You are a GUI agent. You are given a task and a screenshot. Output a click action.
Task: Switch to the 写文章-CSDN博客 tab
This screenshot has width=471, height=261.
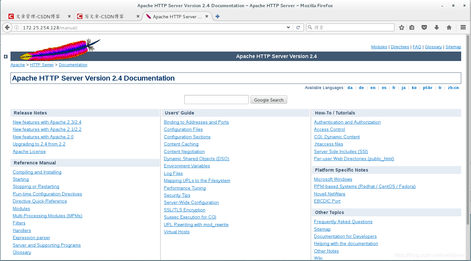coord(109,16)
